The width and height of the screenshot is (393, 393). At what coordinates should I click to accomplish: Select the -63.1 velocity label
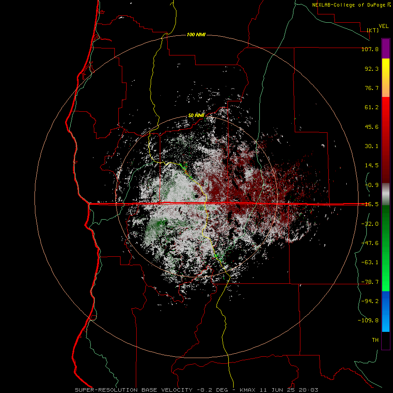370,262
